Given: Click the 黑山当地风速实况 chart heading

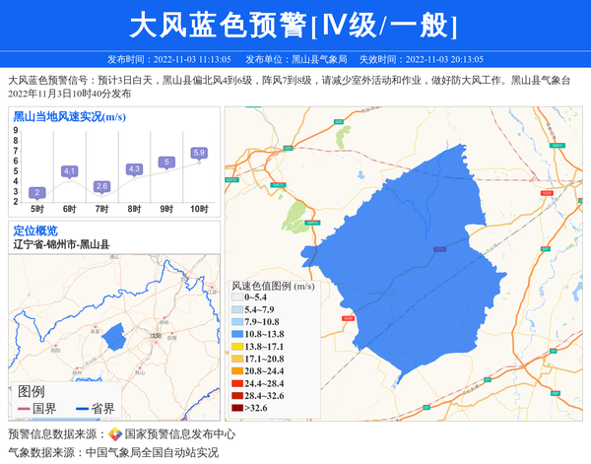Looking at the screenshot, I should [x=68, y=116].
